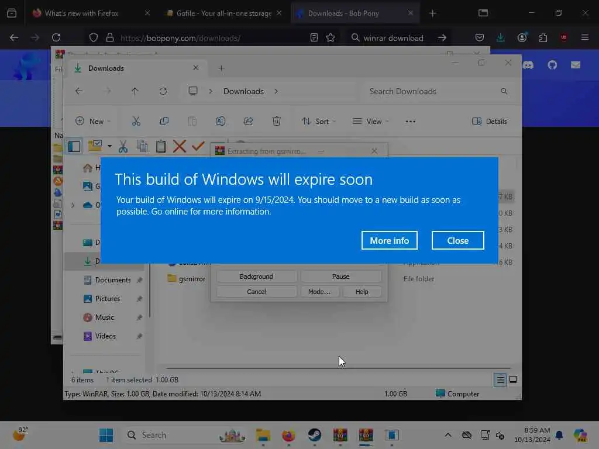The image size is (599, 449).
Task: Refresh the Downloads folder view
Action: [163, 91]
